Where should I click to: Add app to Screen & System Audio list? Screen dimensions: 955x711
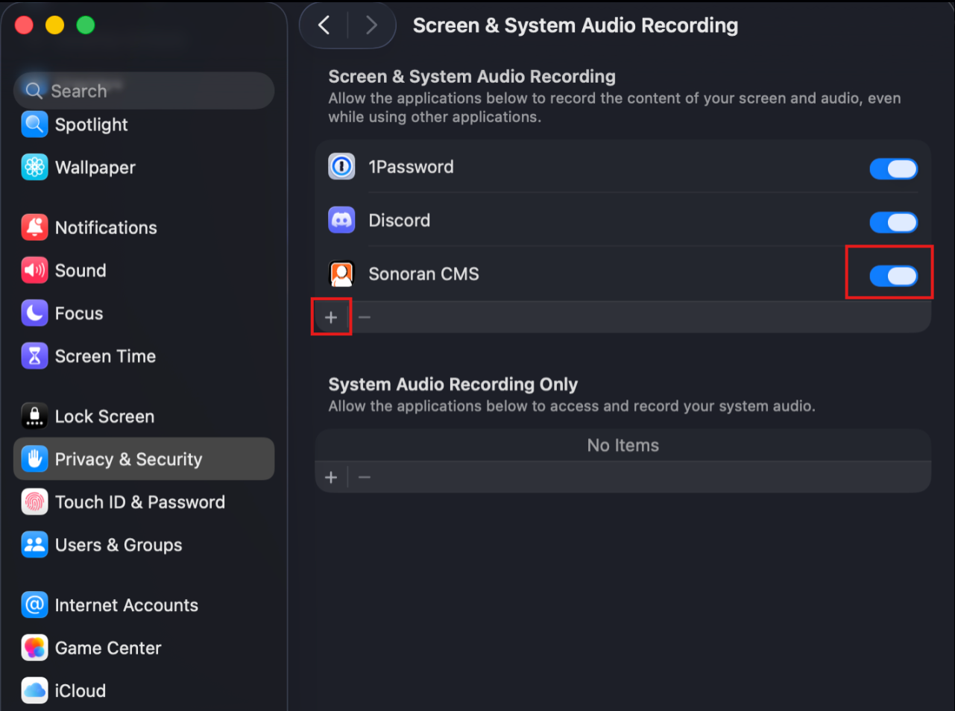331,317
